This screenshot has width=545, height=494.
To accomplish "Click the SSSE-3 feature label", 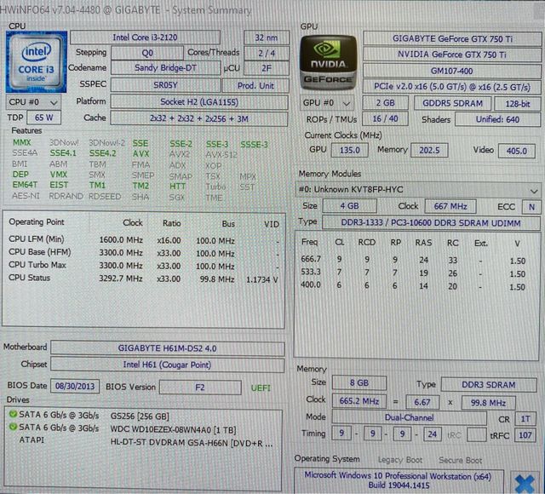I will [x=254, y=145].
